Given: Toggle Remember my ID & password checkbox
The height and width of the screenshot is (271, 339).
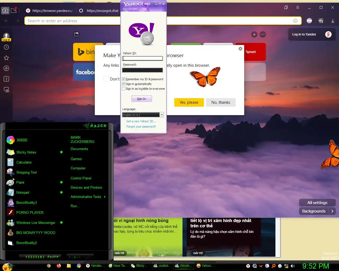Looking at the screenshot, I should pos(123,79).
